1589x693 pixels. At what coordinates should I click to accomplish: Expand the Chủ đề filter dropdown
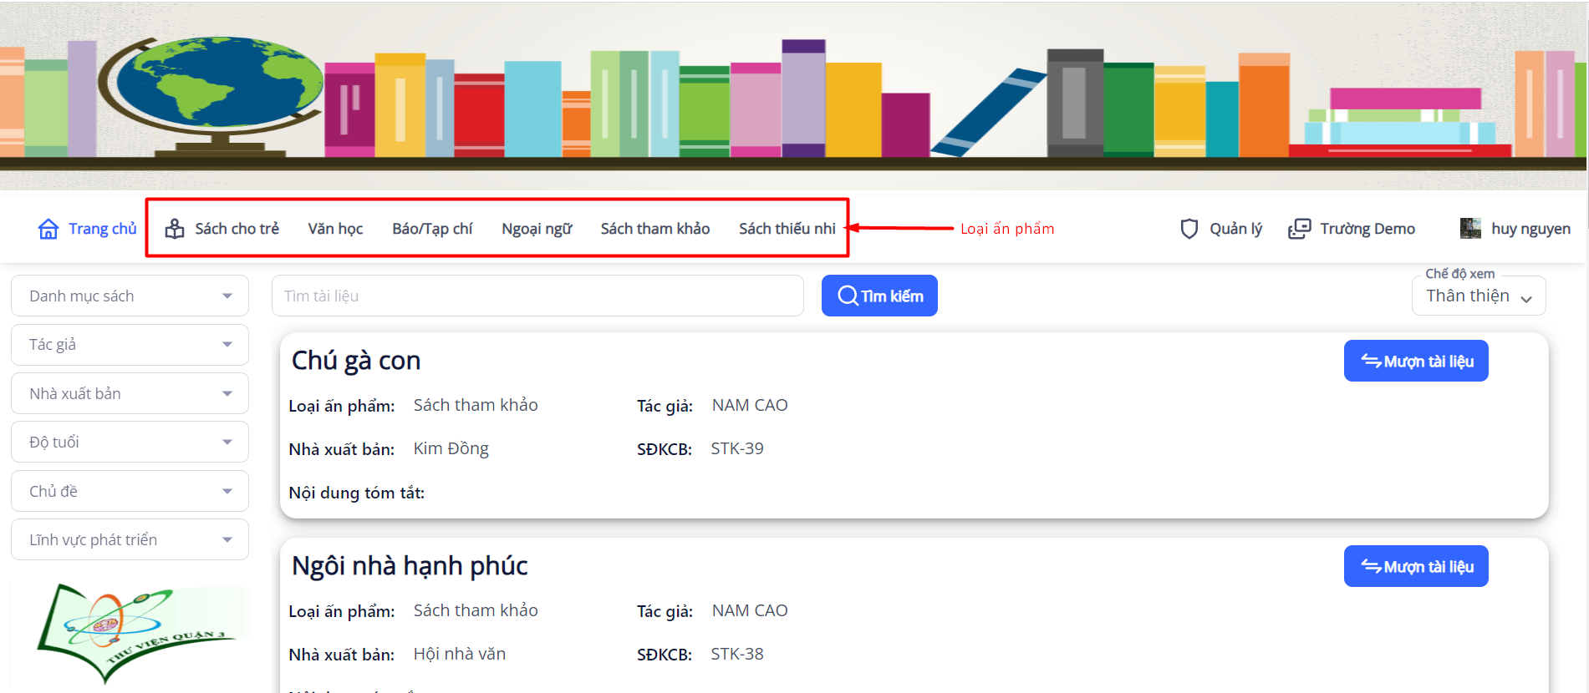coord(130,491)
